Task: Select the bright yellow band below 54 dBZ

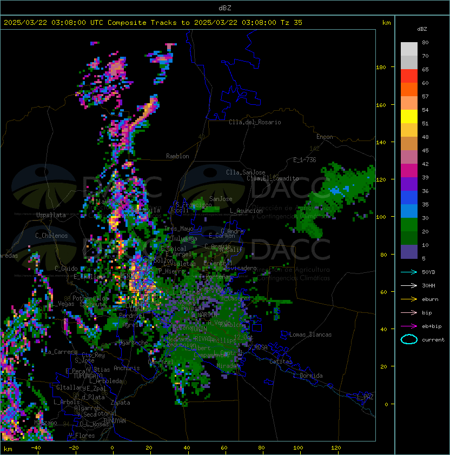Action: click(409, 116)
